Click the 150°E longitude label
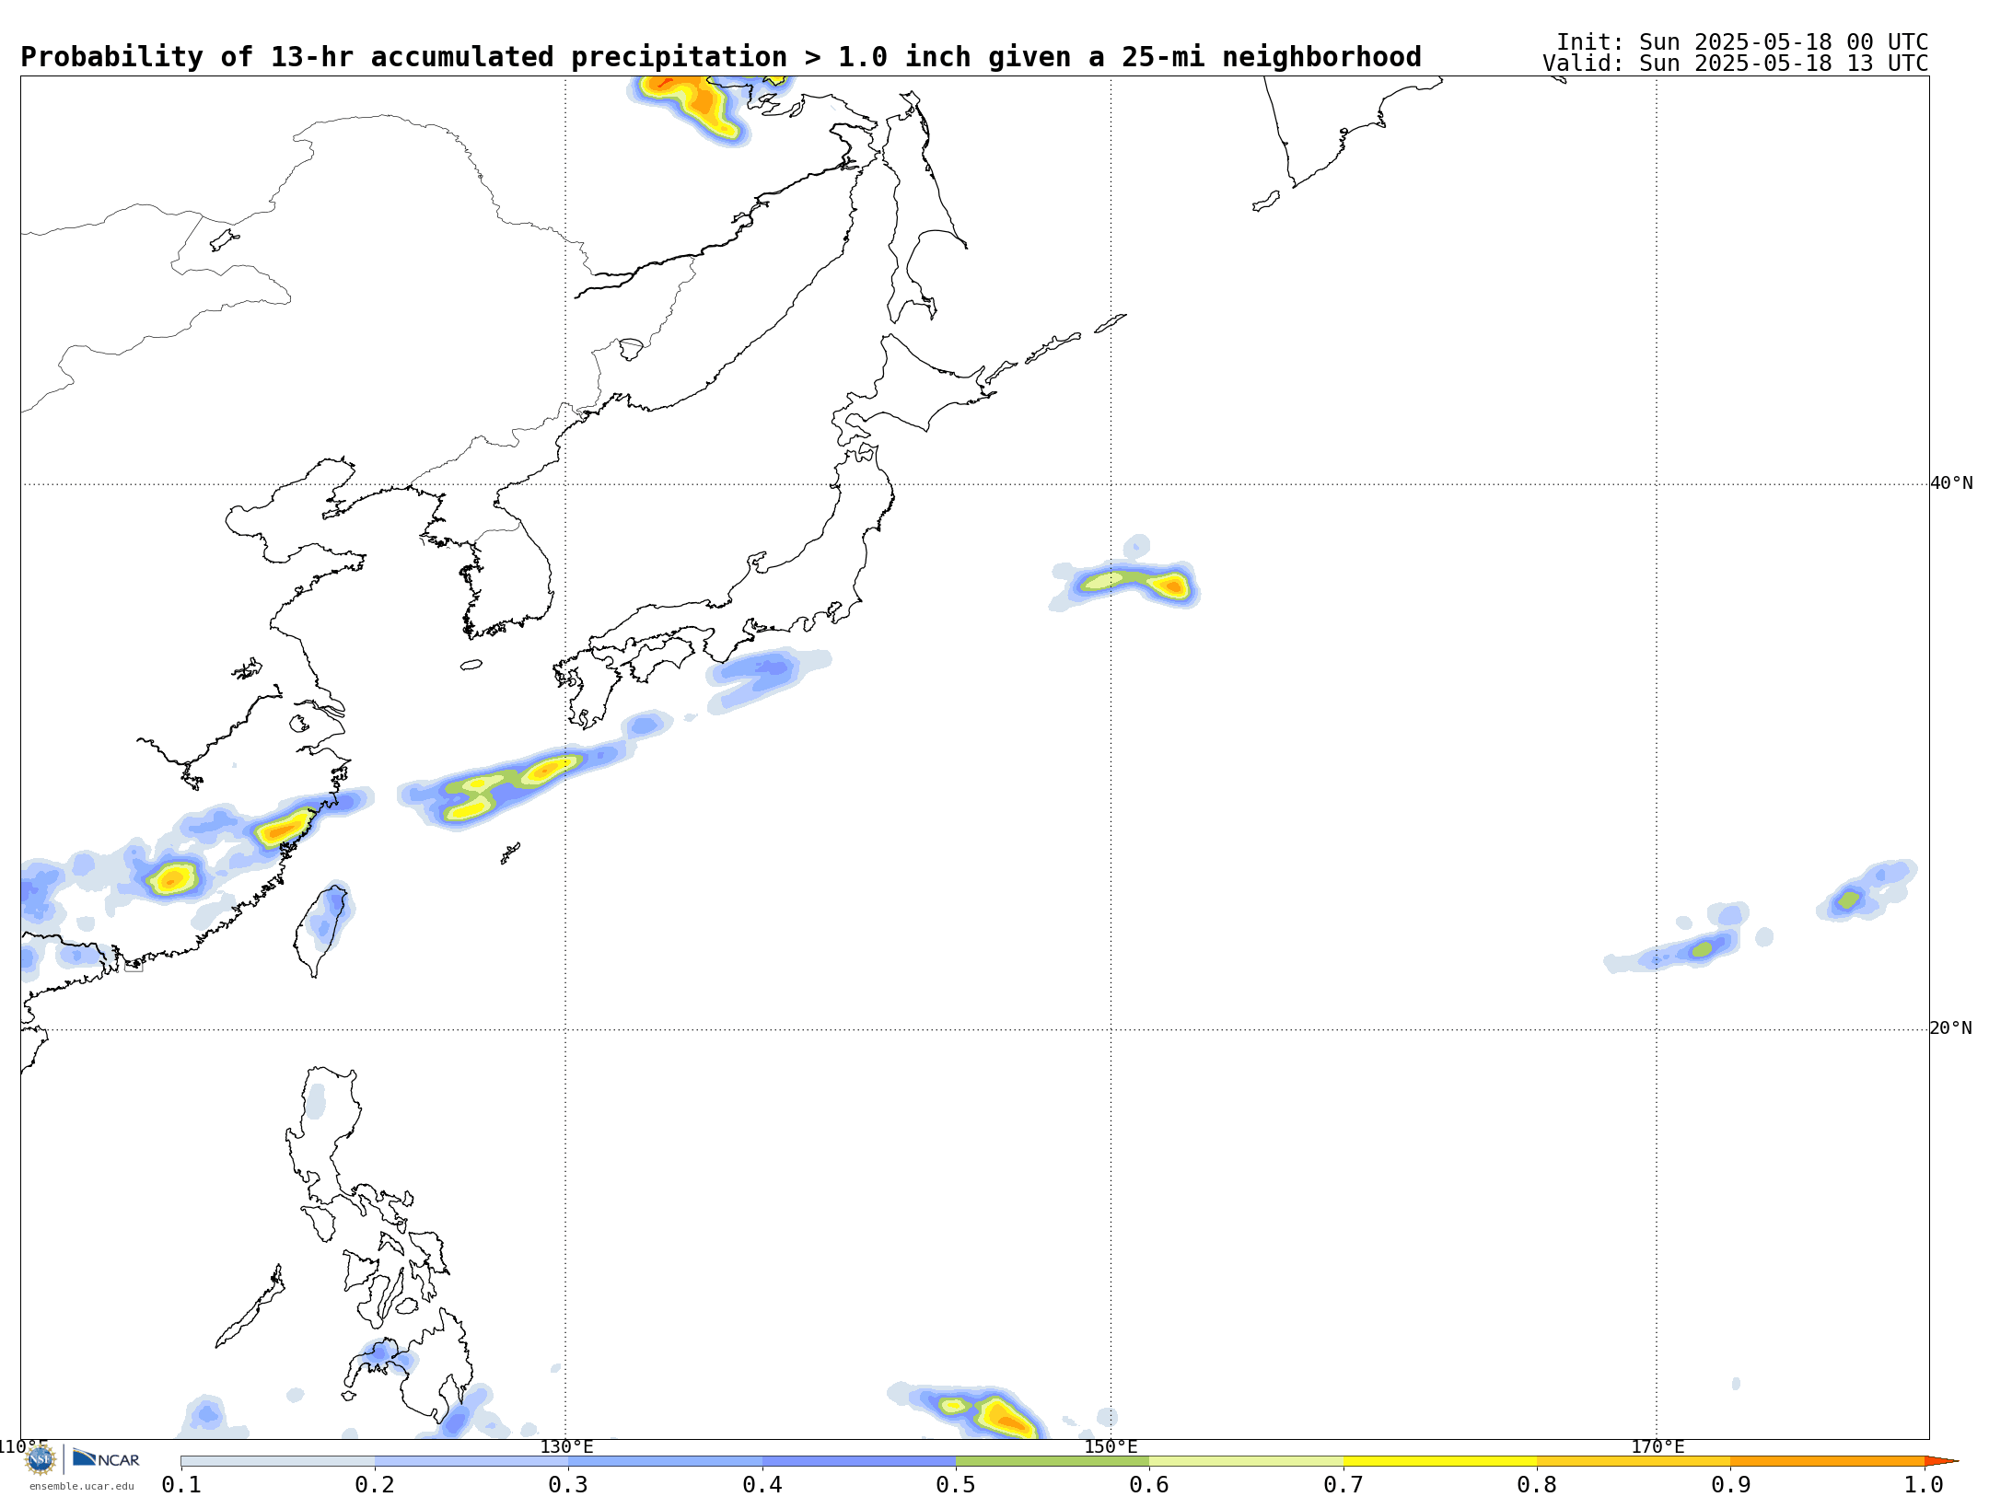1989x1497 pixels. (x=1111, y=1446)
